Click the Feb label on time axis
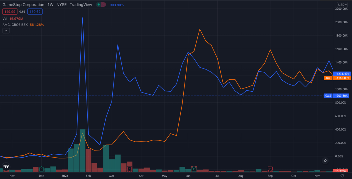Screen dimensions: 352x179 [x=88, y=176]
